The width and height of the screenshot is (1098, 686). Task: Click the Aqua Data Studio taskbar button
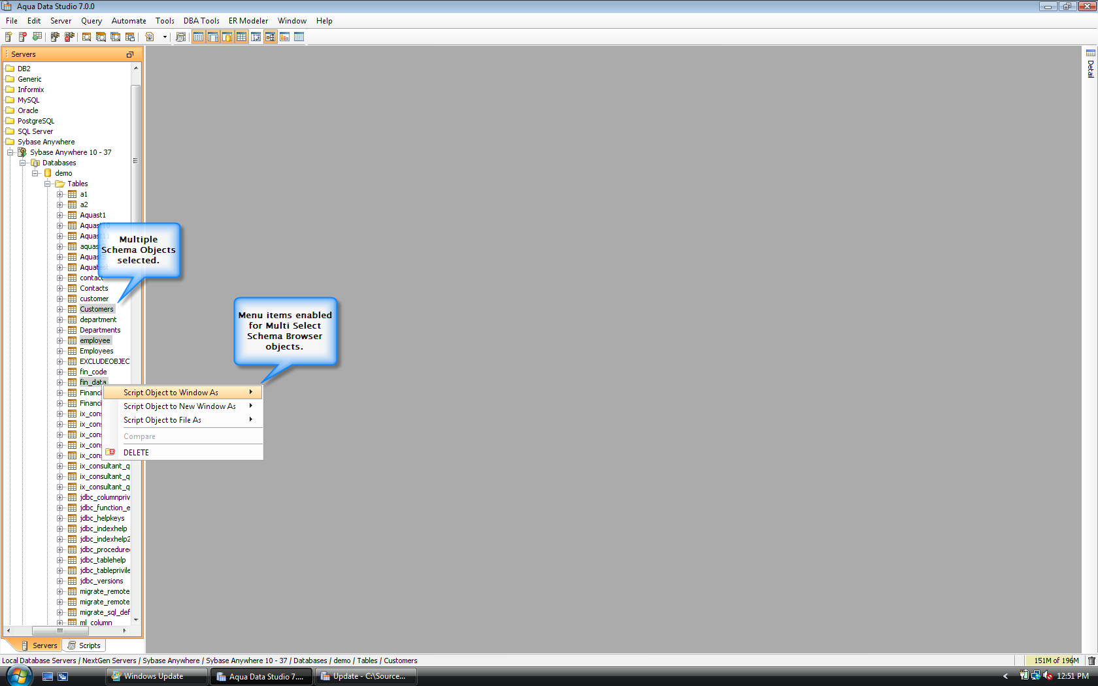pos(261,676)
